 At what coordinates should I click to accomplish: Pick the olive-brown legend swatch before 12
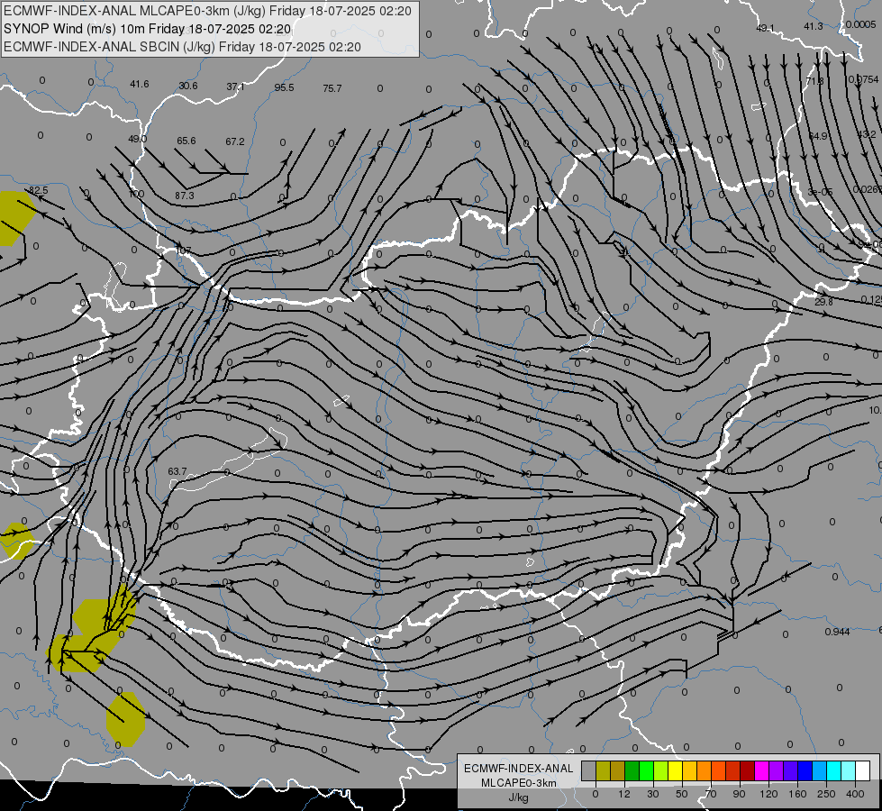pyautogui.click(x=618, y=770)
